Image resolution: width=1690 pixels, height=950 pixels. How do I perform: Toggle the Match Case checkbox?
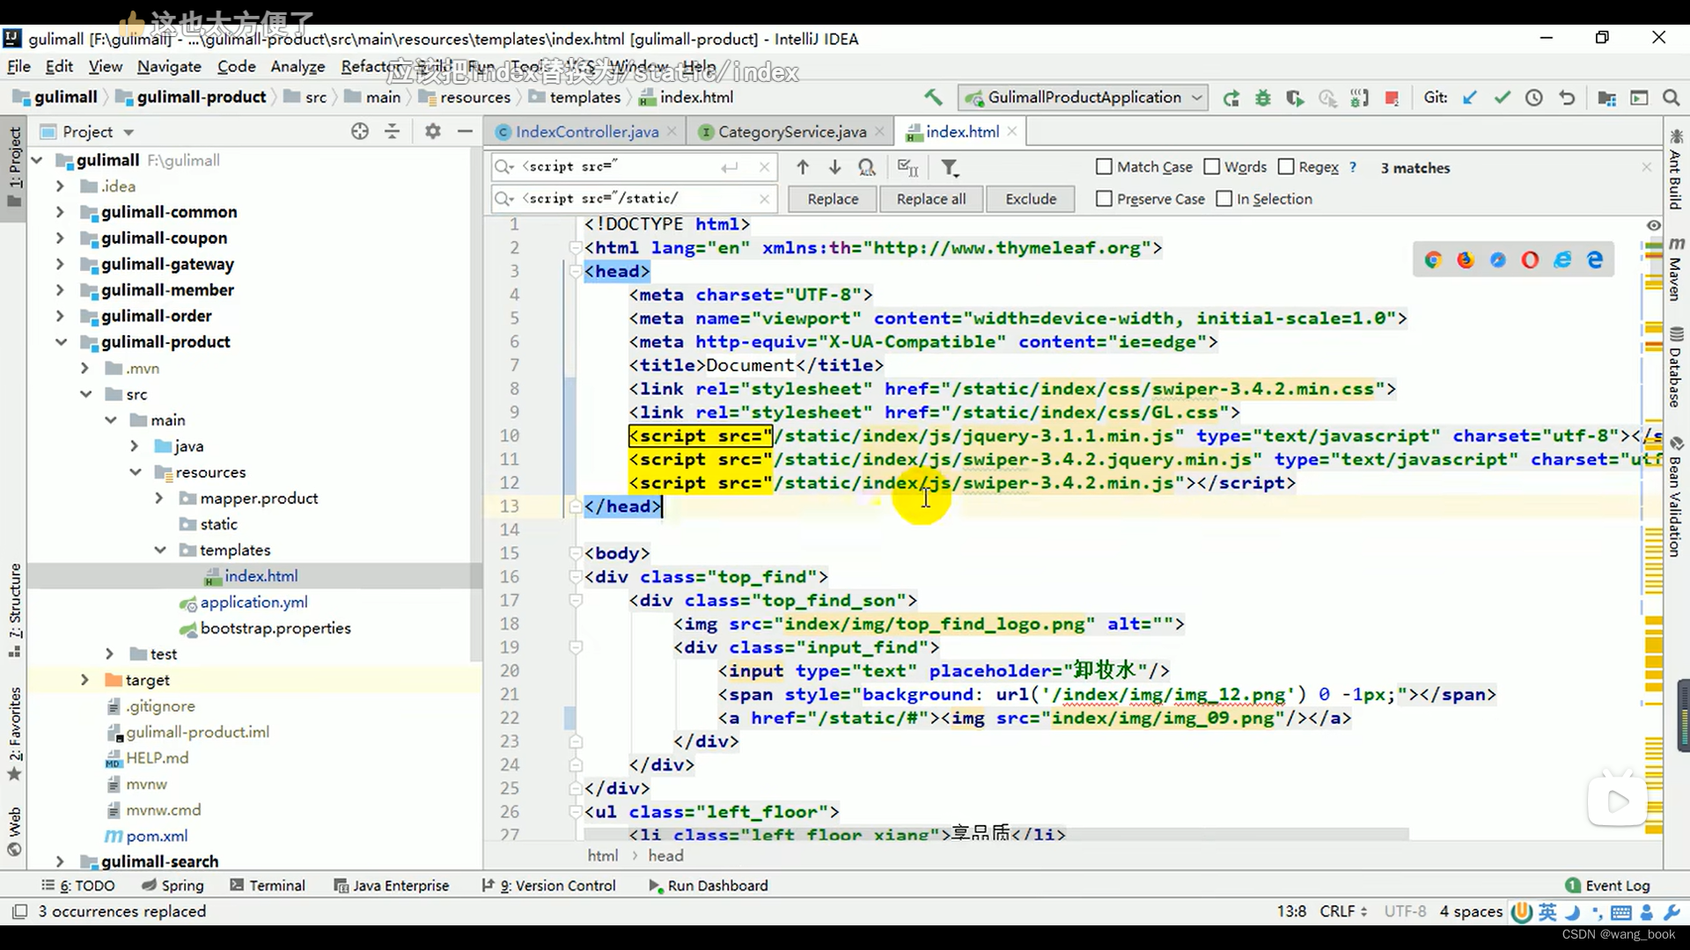(1103, 167)
